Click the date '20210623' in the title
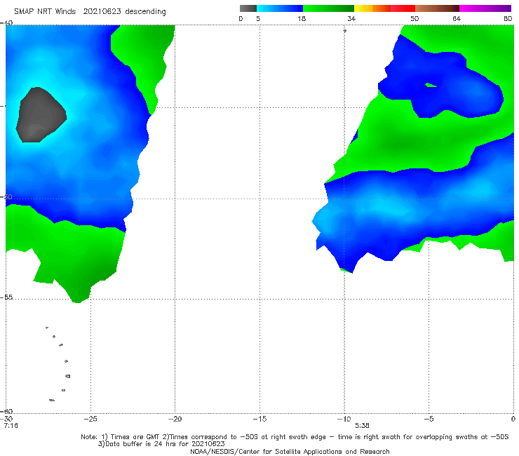Viewport: 519px width, 456px height. point(102,11)
